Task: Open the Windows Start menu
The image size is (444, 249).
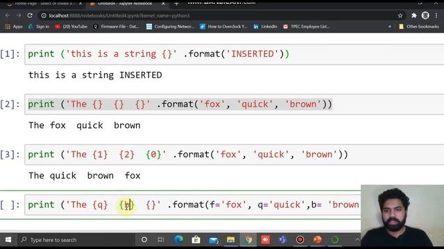Action: [8, 240]
